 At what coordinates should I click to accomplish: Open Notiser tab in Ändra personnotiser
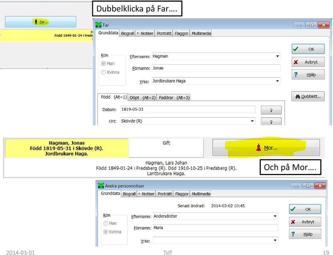click(146, 194)
